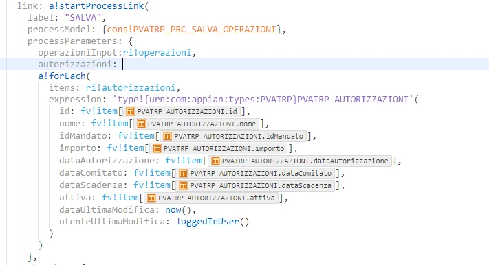Click the record type icon before AUTORIZZAZIONI.idMandato

(167, 136)
